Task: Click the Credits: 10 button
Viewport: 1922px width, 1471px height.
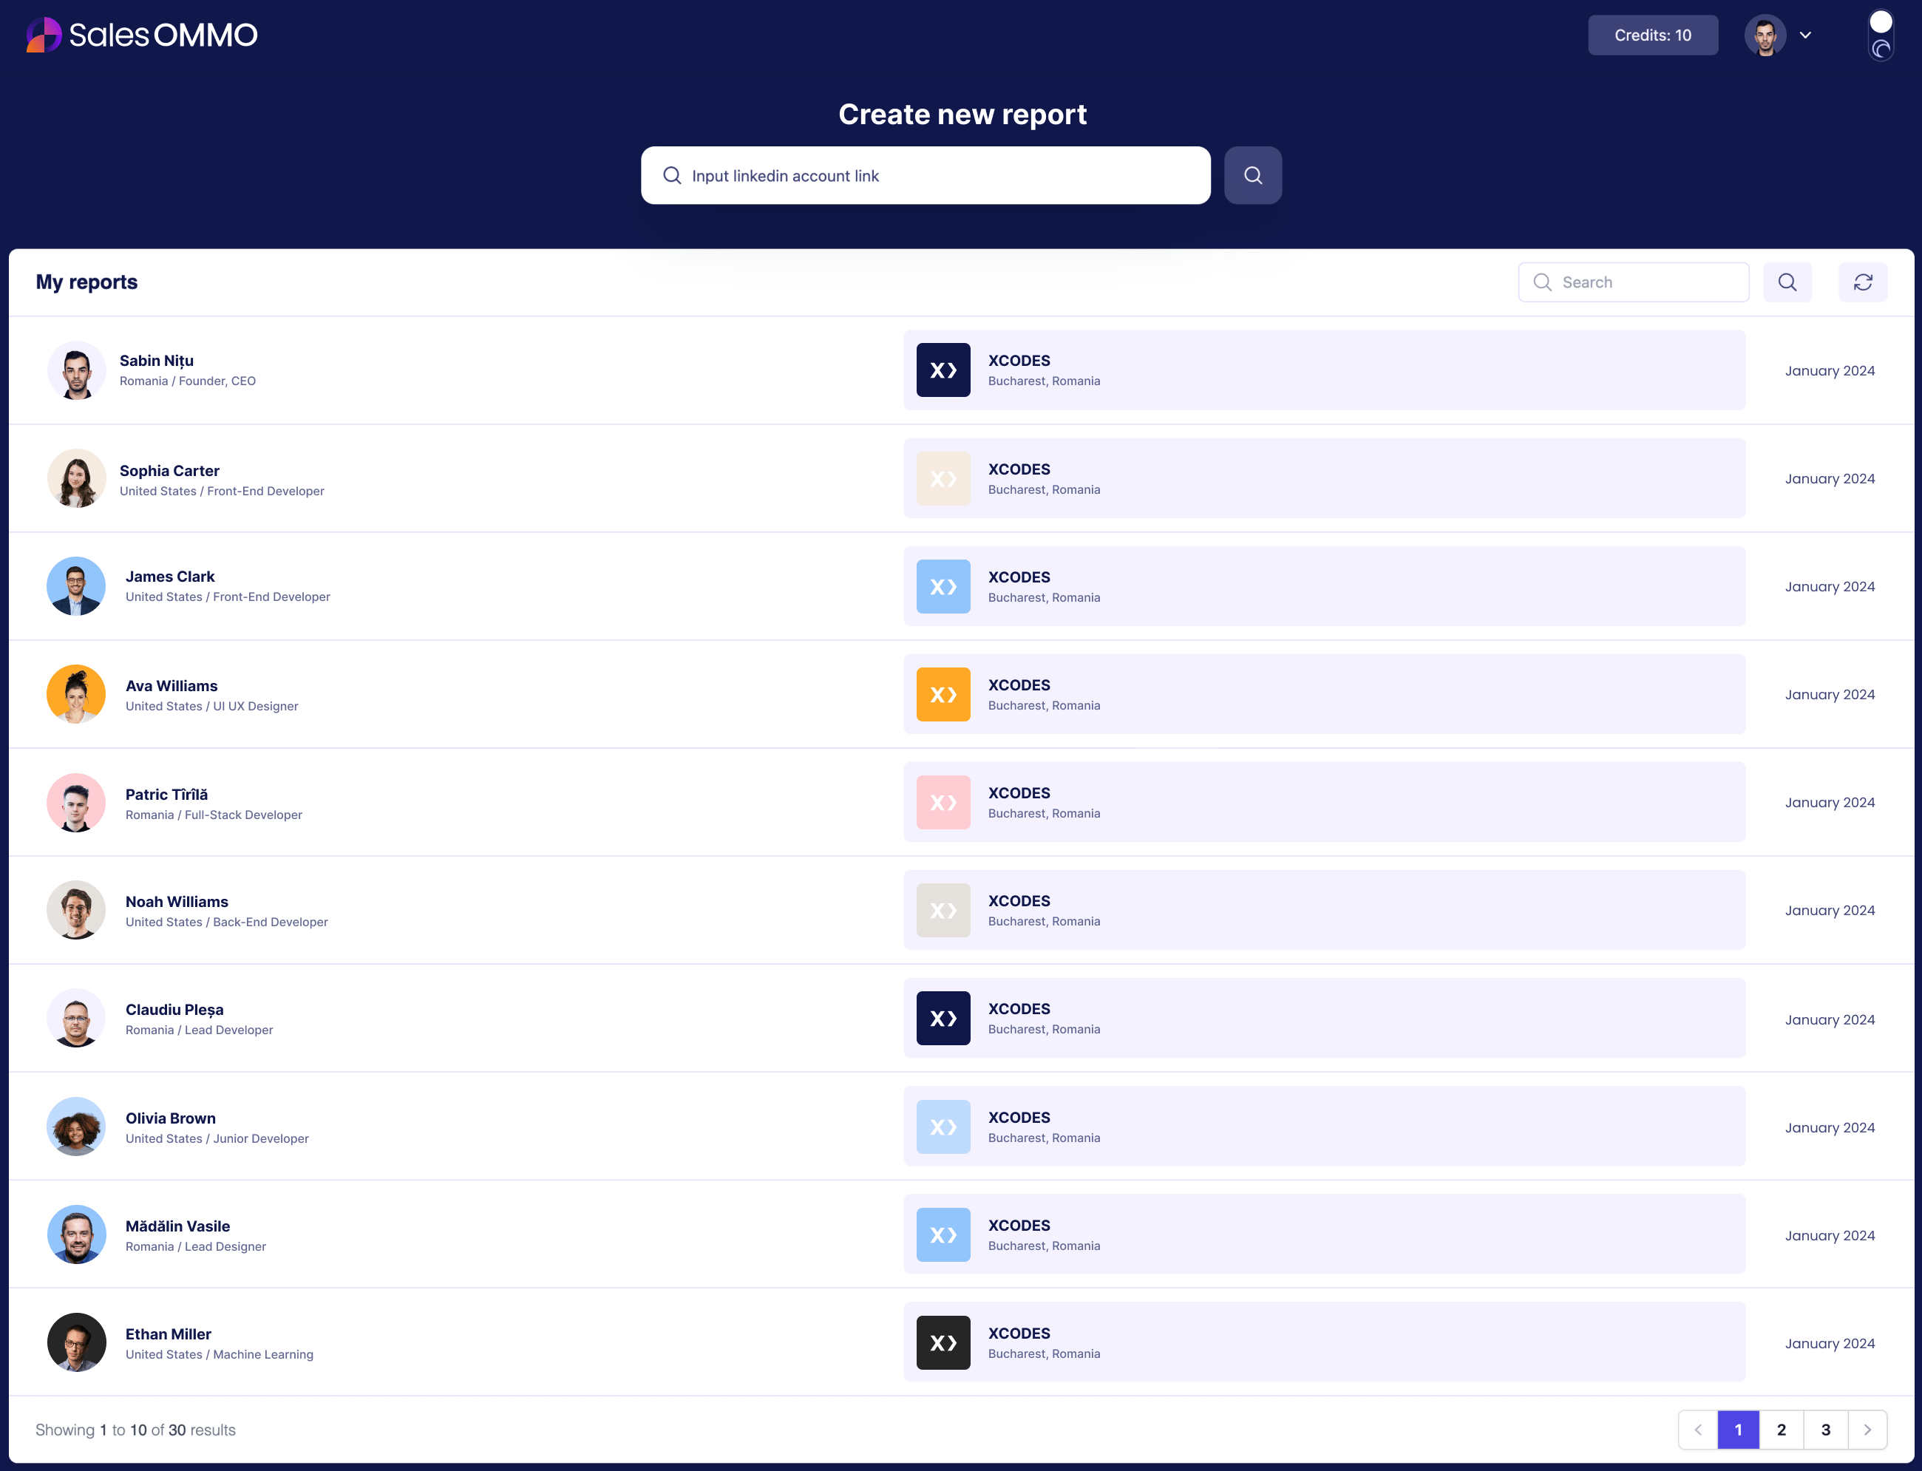Action: [1653, 35]
